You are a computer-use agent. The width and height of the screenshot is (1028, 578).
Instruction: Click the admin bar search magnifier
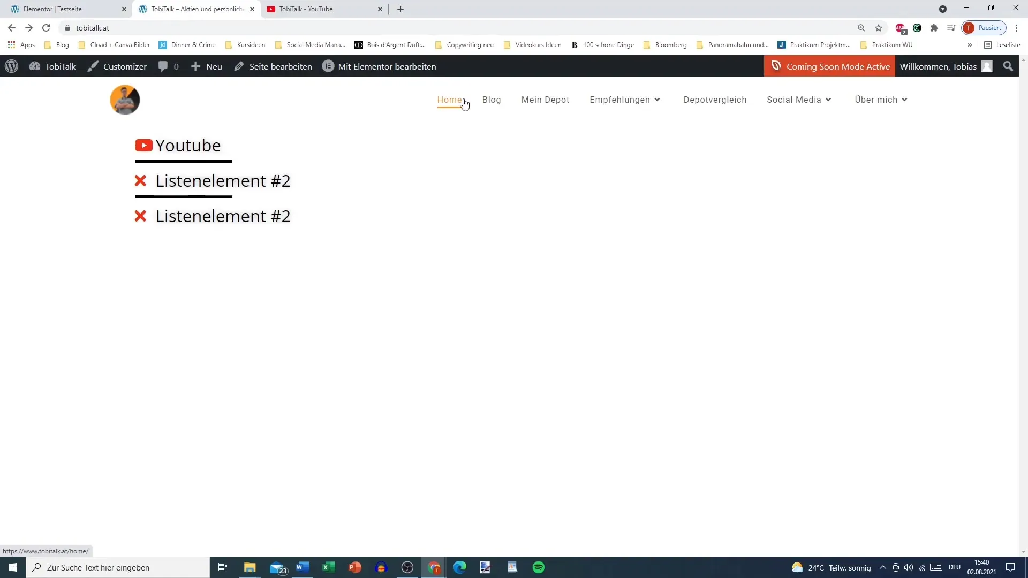click(1008, 66)
